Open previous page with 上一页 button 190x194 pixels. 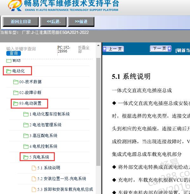(x=113, y=49)
